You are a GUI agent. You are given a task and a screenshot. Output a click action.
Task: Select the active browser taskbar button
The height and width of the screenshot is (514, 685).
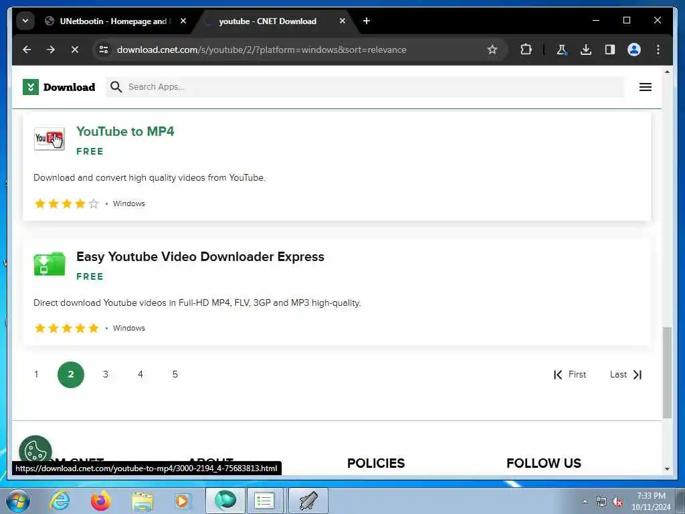coord(225,501)
